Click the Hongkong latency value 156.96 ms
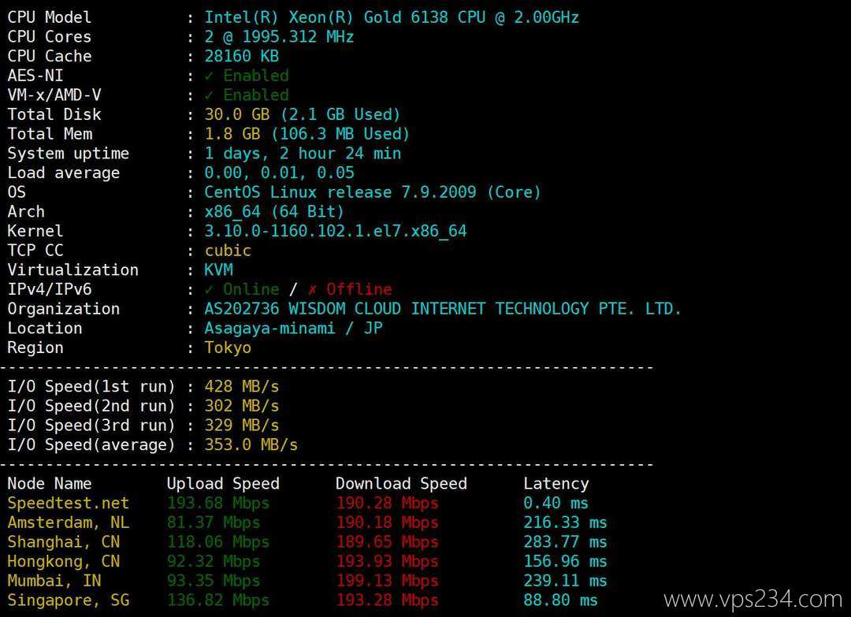The image size is (851, 617). (565, 561)
